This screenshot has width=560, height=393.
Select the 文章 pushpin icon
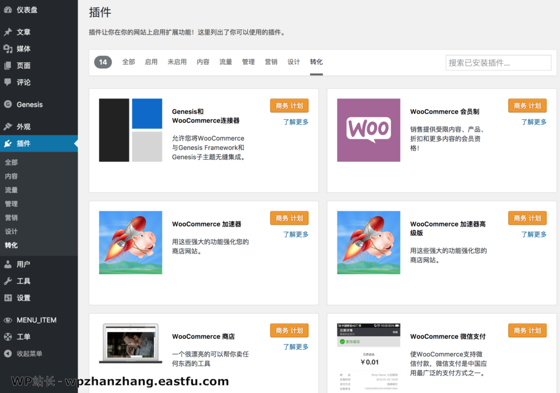click(x=8, y=32)
